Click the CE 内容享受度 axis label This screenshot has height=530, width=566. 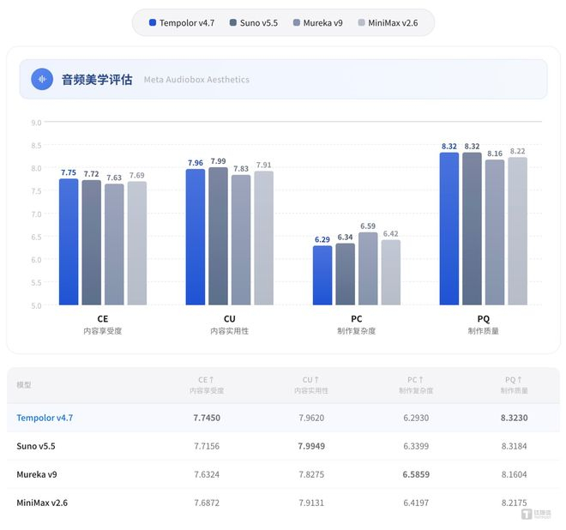[103, 324]
